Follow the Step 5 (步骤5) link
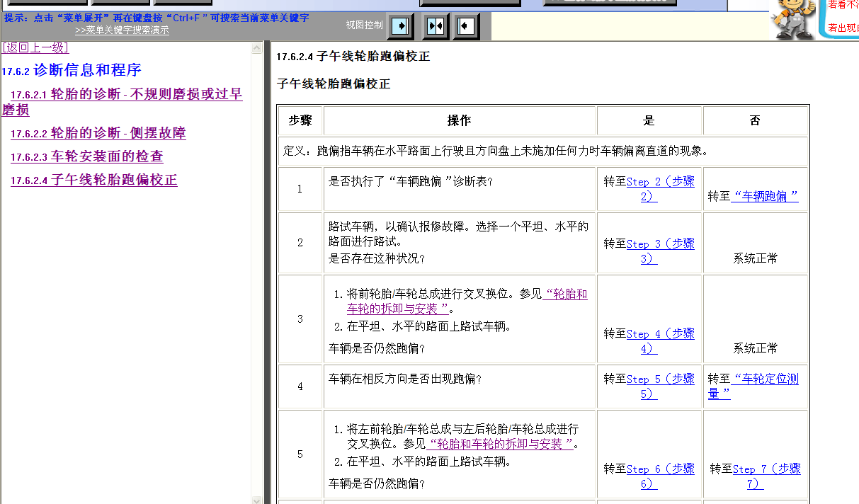859x504 pixels. (x=660, y=386)
